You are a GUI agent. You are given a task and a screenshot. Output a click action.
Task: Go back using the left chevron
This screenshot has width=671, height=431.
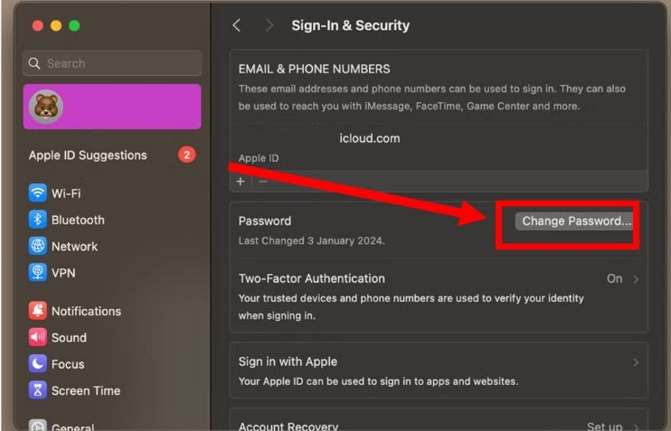pos(237,25)
